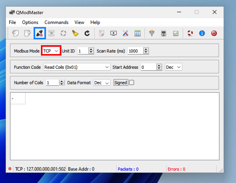Viewport: 236px width, 183px height.
Task: Open the lifebuoy Help manual icon
Action: pyautogui.click(x=190, y=33)
